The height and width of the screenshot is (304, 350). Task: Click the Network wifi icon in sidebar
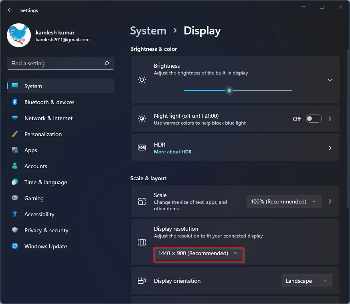(x=15, y=118)
